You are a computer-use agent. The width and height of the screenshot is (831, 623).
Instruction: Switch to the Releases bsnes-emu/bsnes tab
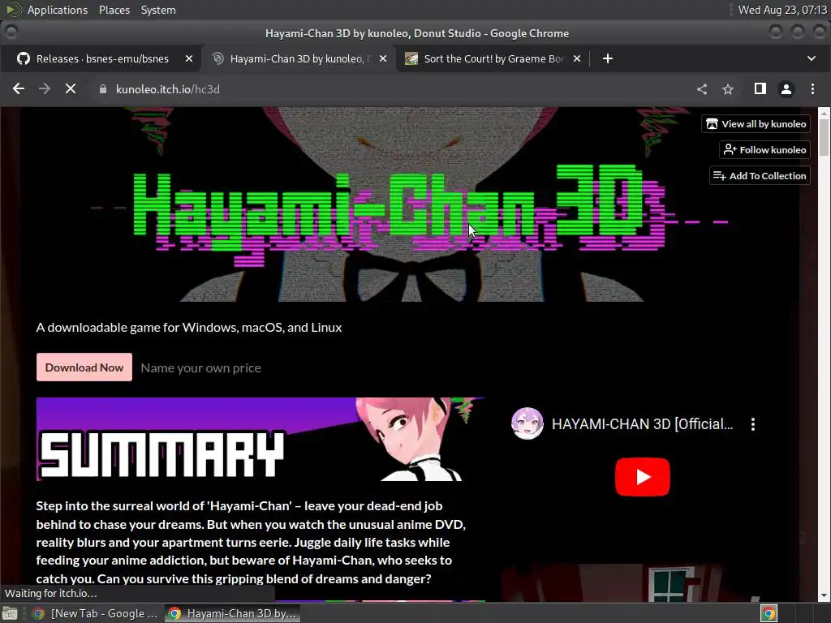pyautogui.click(x=102, y=58)
